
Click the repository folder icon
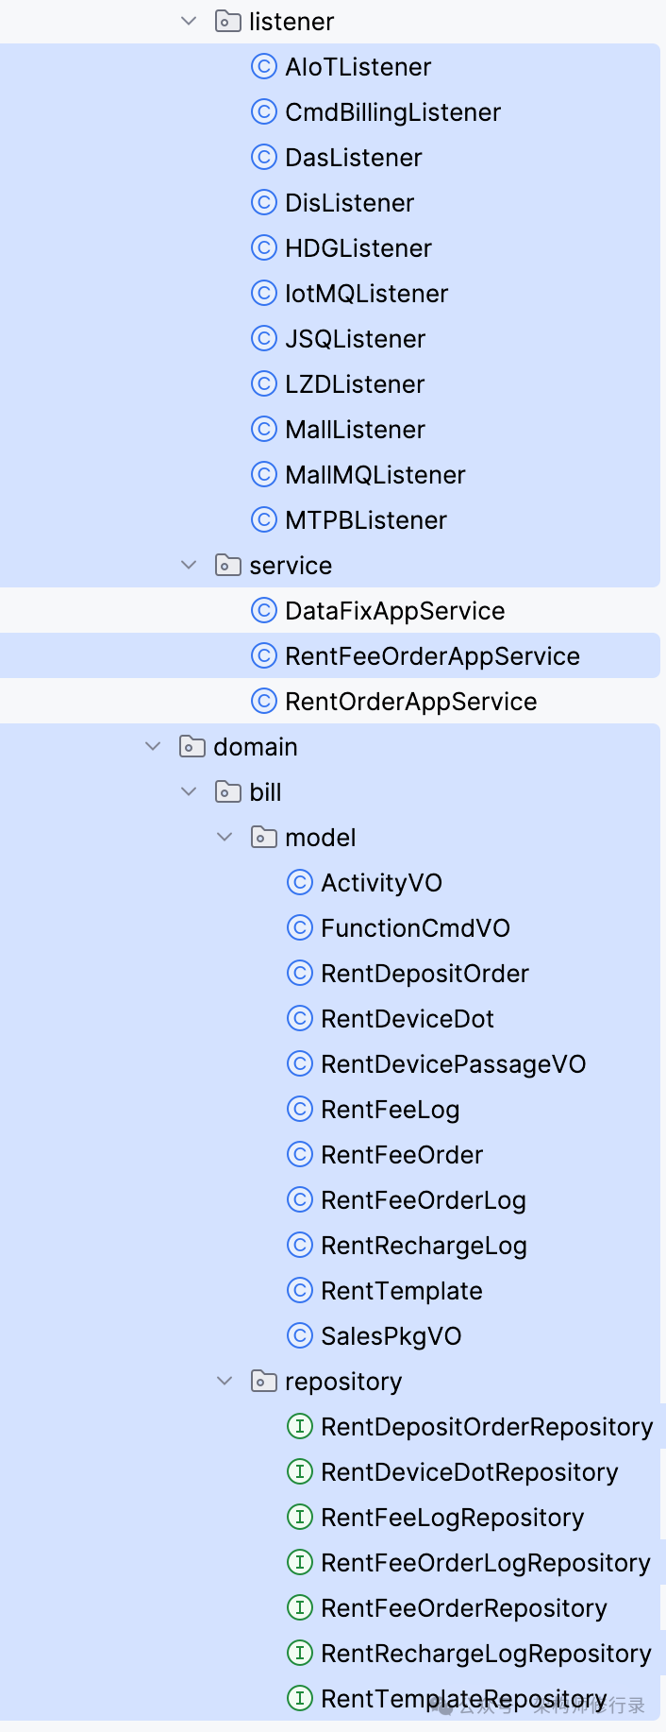(264, 1381)
